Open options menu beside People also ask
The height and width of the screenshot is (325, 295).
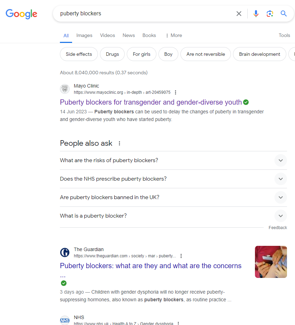pos(119,143)
